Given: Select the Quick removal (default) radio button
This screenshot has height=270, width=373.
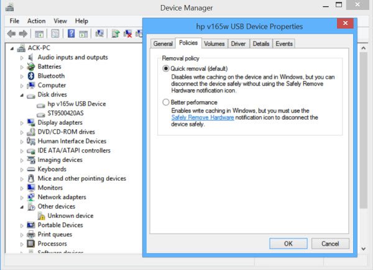Looking at the screenshot, I should [166, 69].
